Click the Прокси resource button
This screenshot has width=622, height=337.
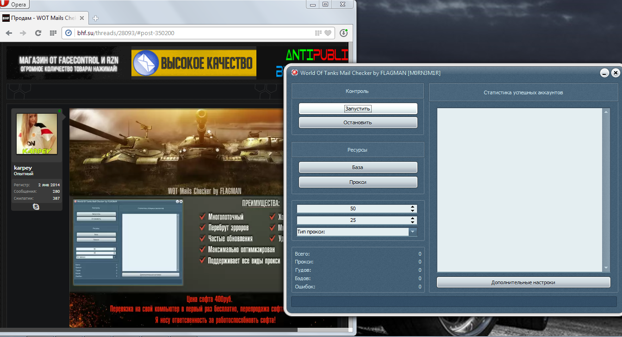[358, 182]
